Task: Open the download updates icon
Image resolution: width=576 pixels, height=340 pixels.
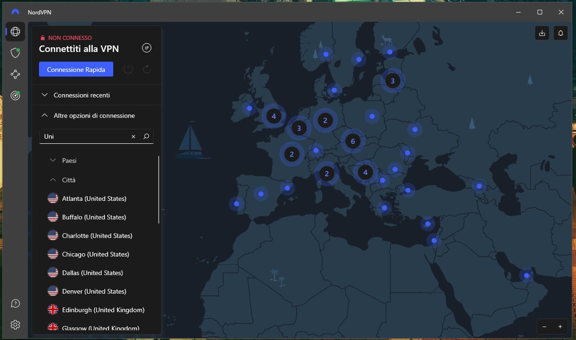Action: 542,33
